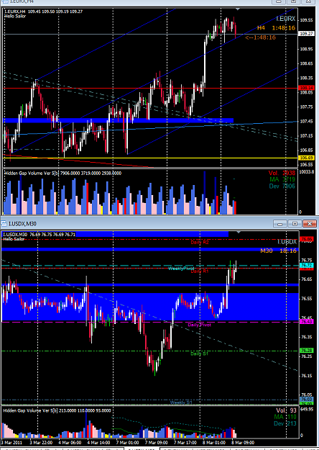
Task: Click the M30 18:16 timer label
Action: tap(278, 251)
